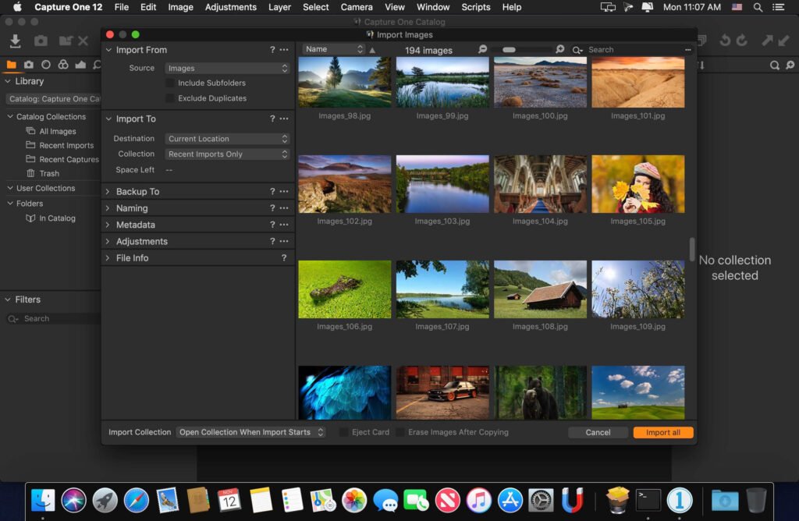The image size is (799, 521).
Task: Click the zoom-out magnifier left of the thumbnail slider
Action: point(483,49)
